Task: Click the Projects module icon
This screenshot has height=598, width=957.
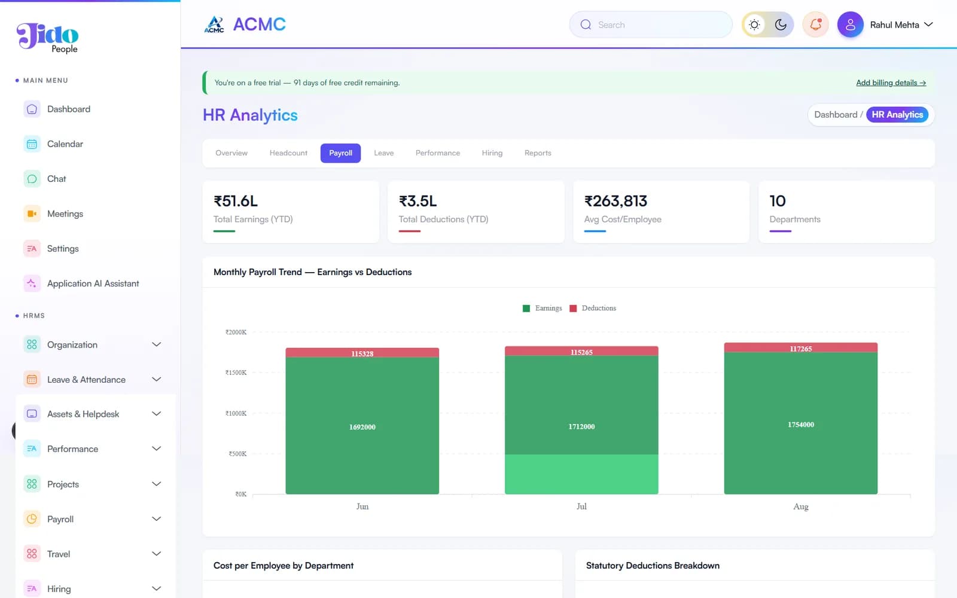Action: tap(32, 484)
